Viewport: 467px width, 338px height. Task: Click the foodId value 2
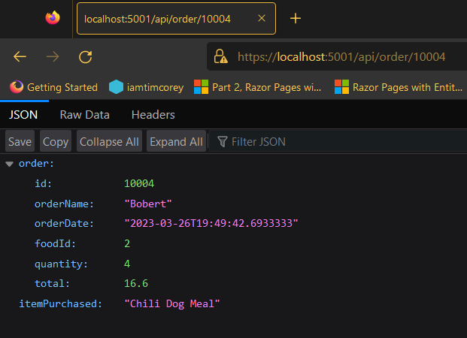click(127, 243)
